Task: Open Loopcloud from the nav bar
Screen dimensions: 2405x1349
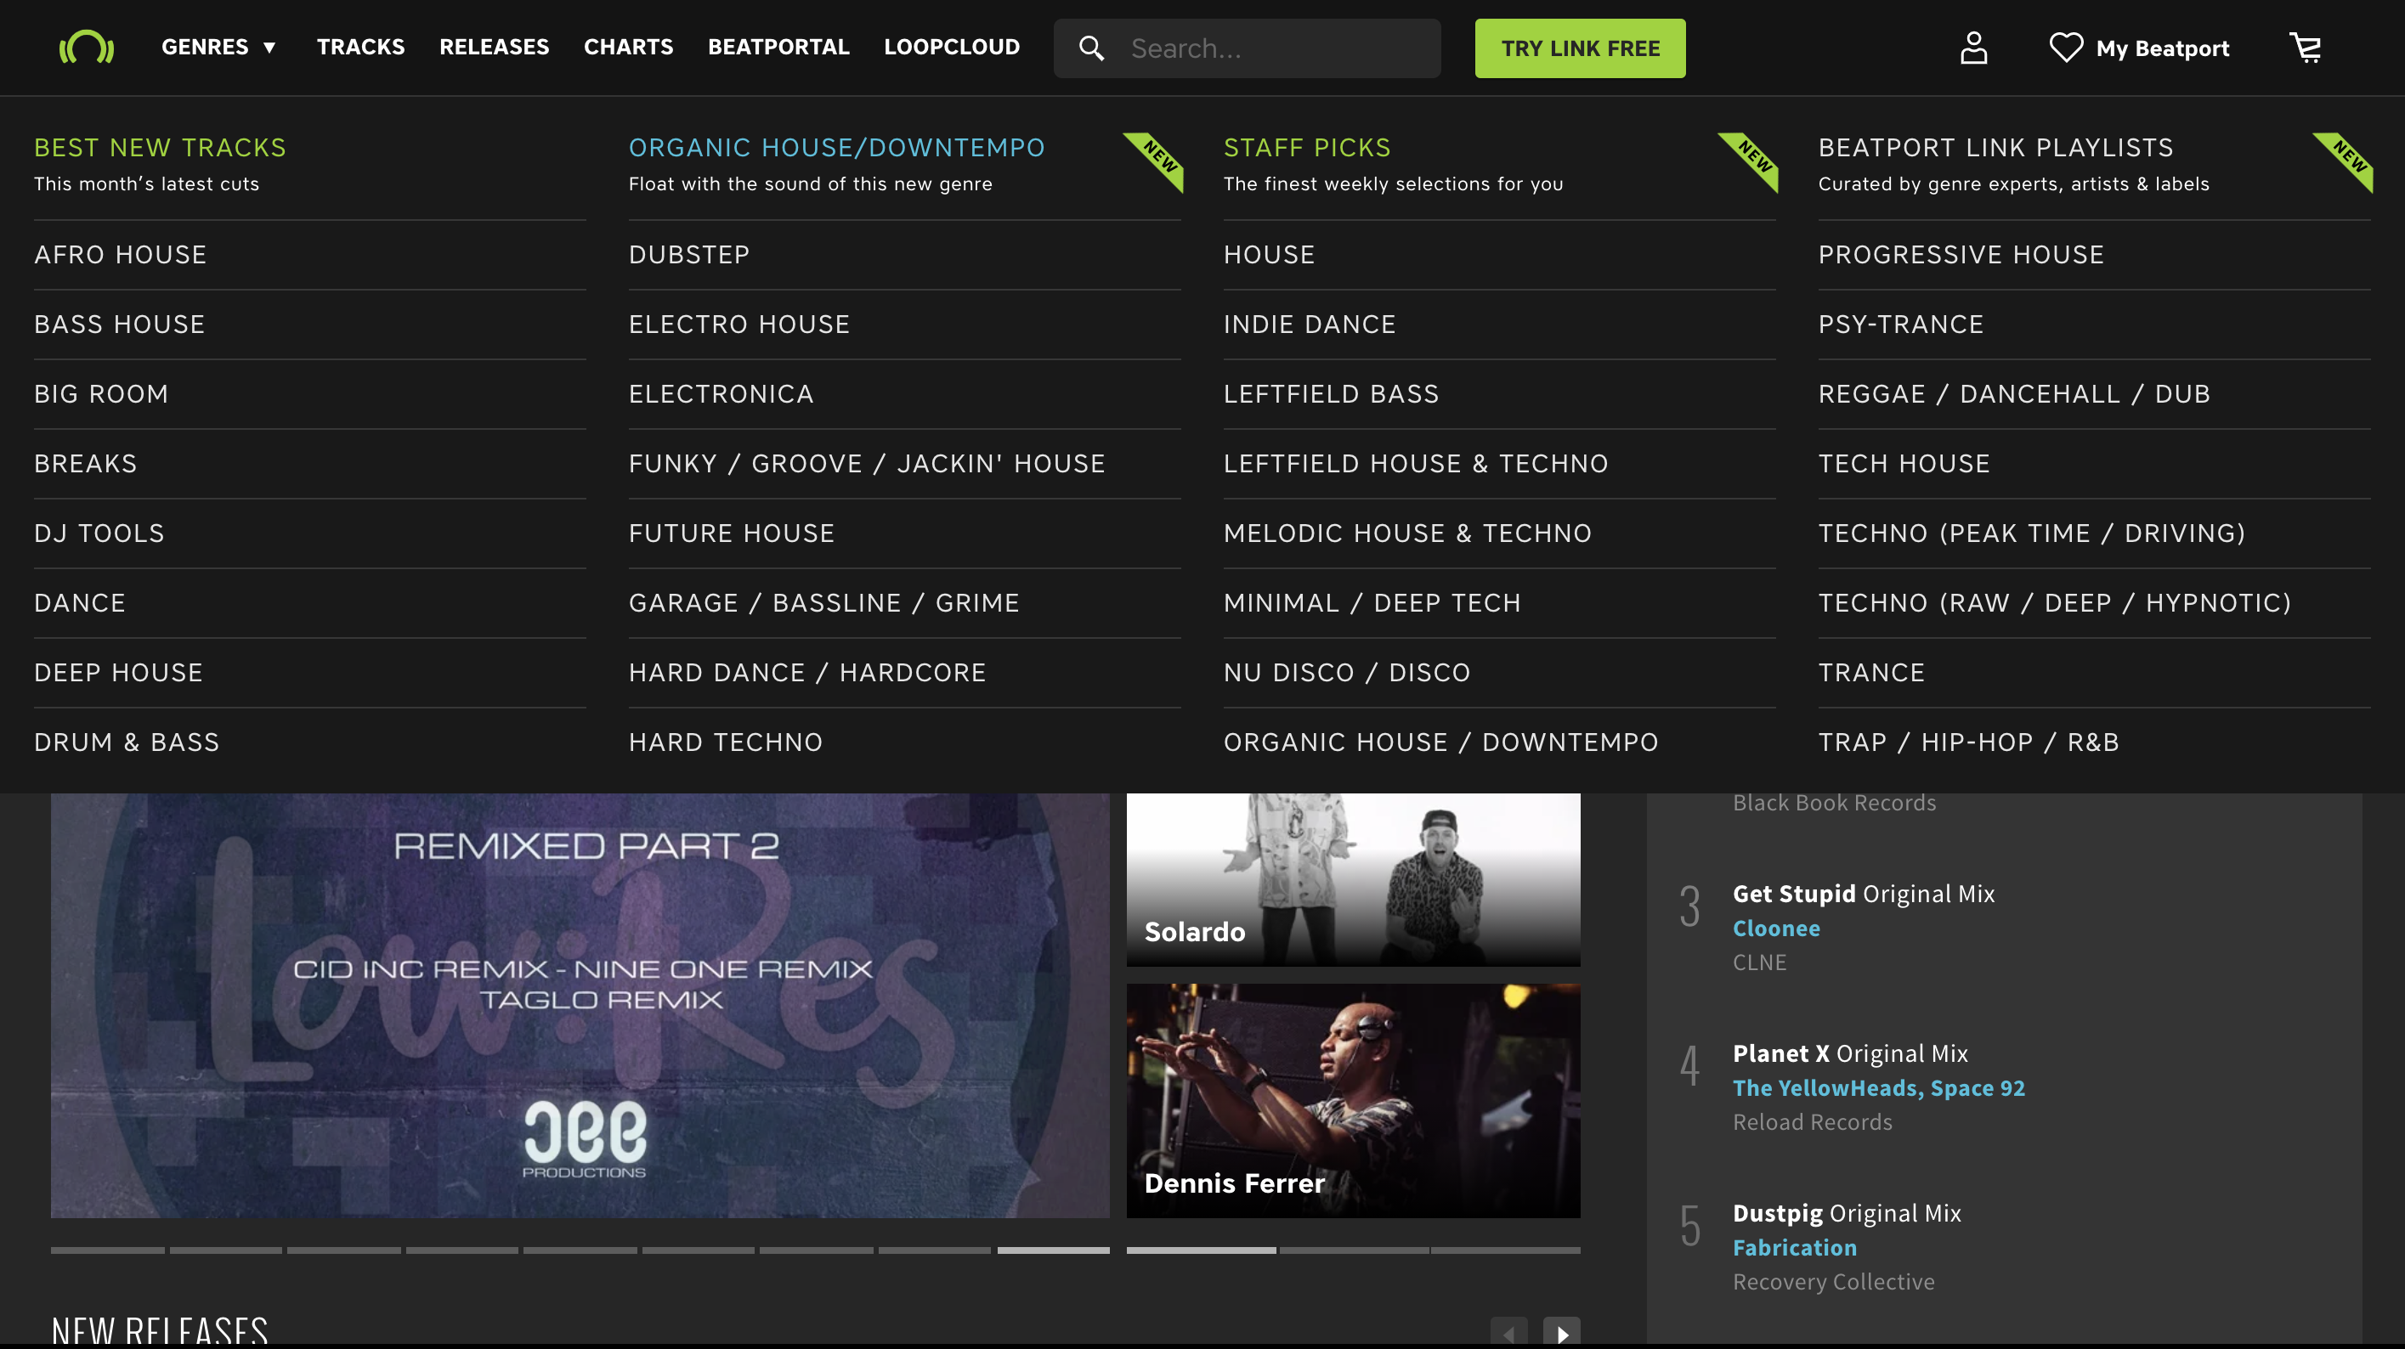Action: pos(951,47)
